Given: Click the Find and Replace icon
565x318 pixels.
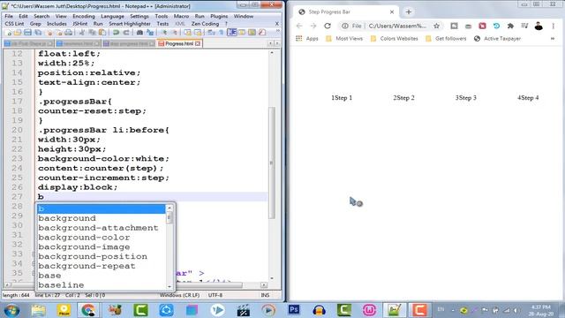Looking at the screenshot, I should pyautogui.click(x=150, y=33).
